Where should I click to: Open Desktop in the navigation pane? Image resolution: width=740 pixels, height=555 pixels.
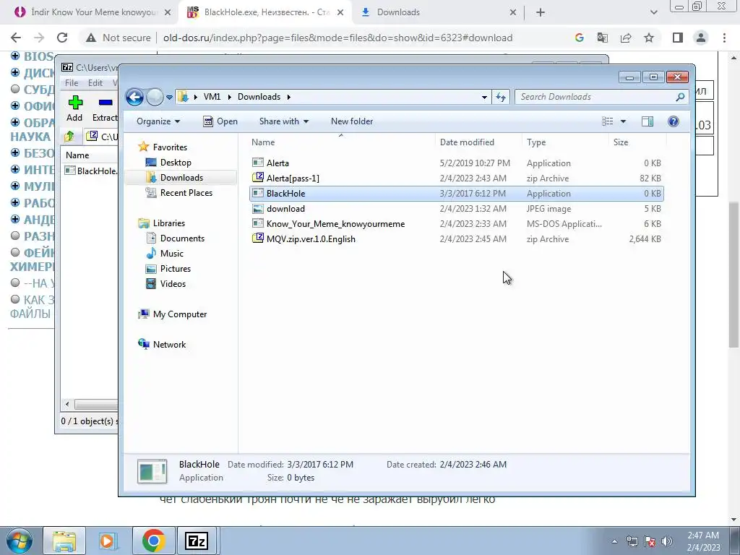(168, 163)
